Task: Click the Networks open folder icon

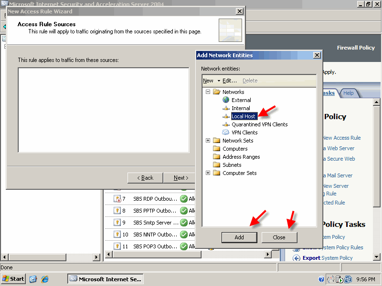Action: 217,92
